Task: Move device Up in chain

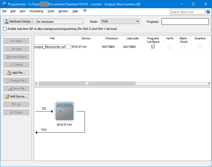Action: [x=16, y=104]
